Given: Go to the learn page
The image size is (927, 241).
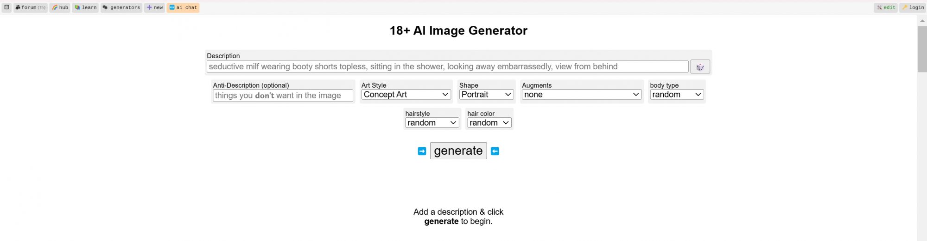Looking at the screenshot, I should pyautogui.click(x=85, y=7).
